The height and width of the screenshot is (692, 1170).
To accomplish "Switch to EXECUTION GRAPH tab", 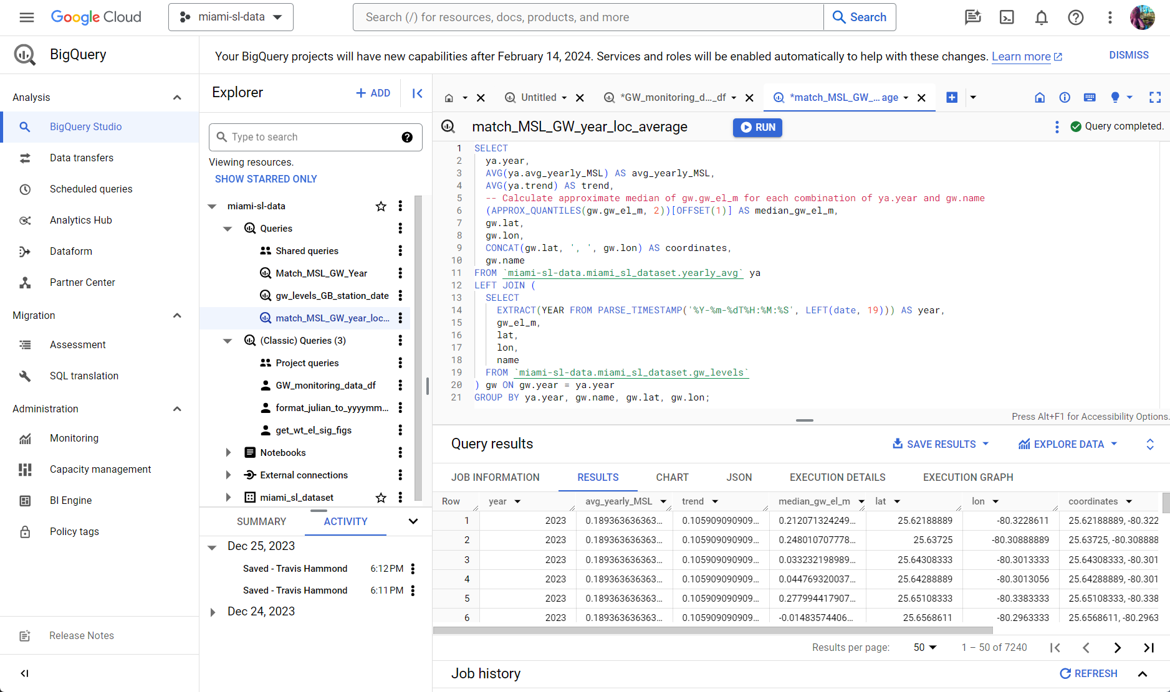I will point(968,477).
